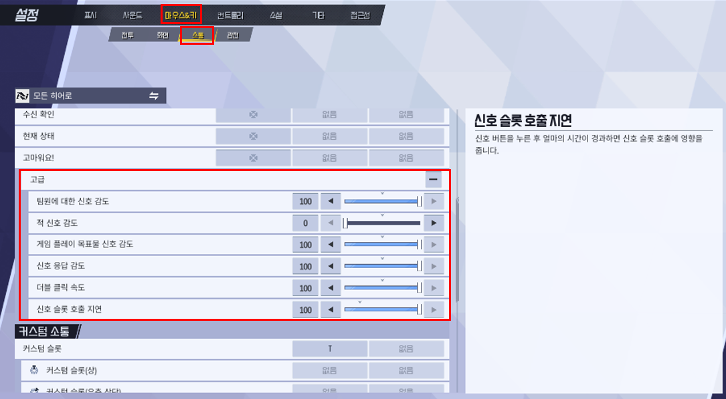Open the 소셜 tab
This screenshot has height=399, width=726.
click(276, 15)
